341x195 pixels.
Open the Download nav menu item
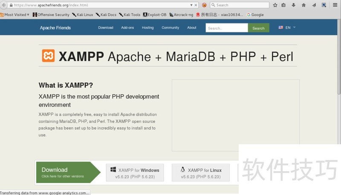[x=106, y=28]
